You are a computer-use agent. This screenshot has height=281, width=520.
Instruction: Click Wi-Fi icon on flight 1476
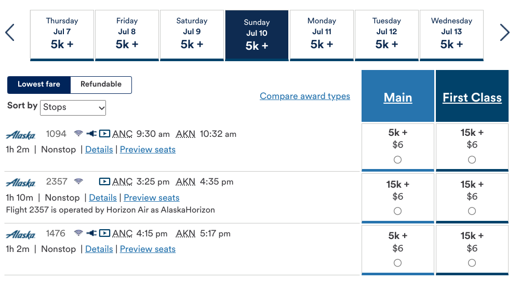tap(78, 233)
